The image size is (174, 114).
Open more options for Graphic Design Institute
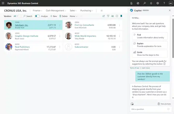60,36
